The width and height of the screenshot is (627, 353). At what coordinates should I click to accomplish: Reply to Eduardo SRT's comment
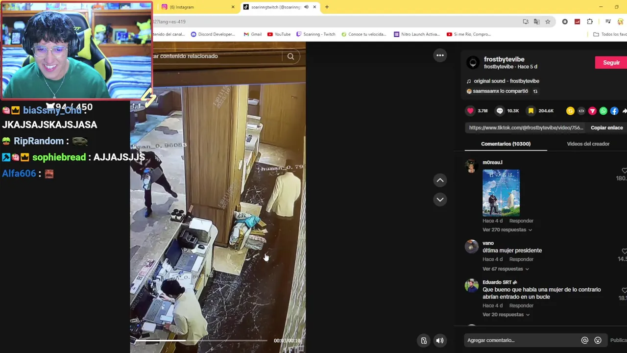point(521,306)
